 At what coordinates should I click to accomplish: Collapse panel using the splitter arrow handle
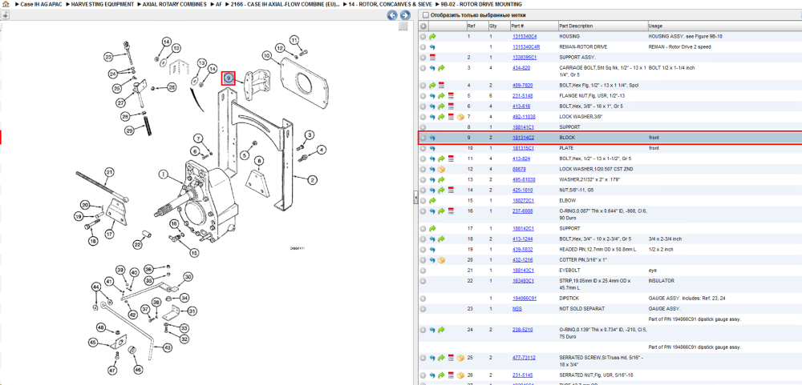(415, 199)
